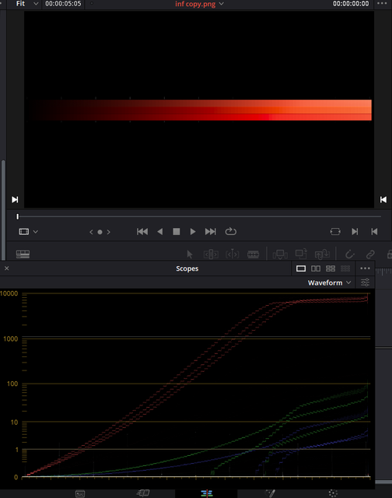
Task: Select two-up scope view layout
Action: tap(316, 268)
